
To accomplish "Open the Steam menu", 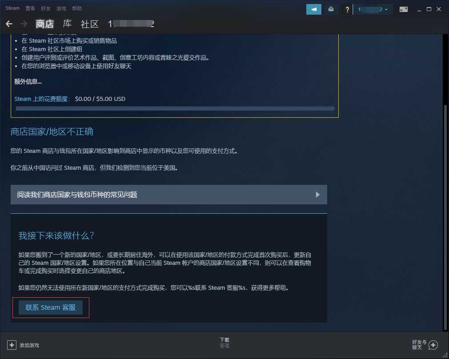I will (12, 8).
